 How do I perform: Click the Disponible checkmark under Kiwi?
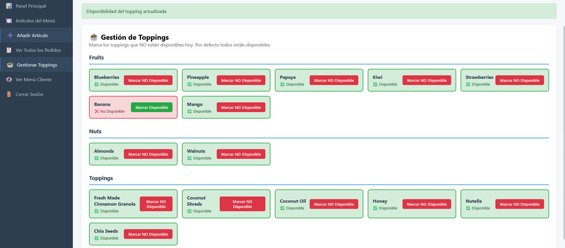(375, 85)
